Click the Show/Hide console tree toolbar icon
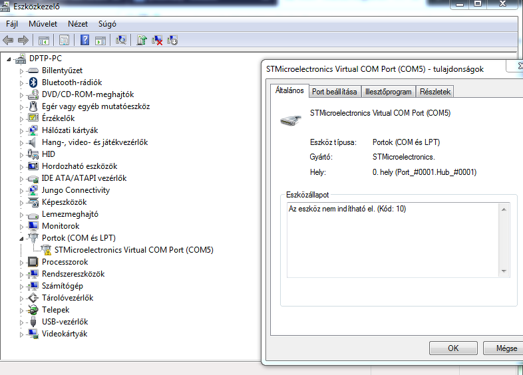 pyautogui.click(x=44, y=41)
